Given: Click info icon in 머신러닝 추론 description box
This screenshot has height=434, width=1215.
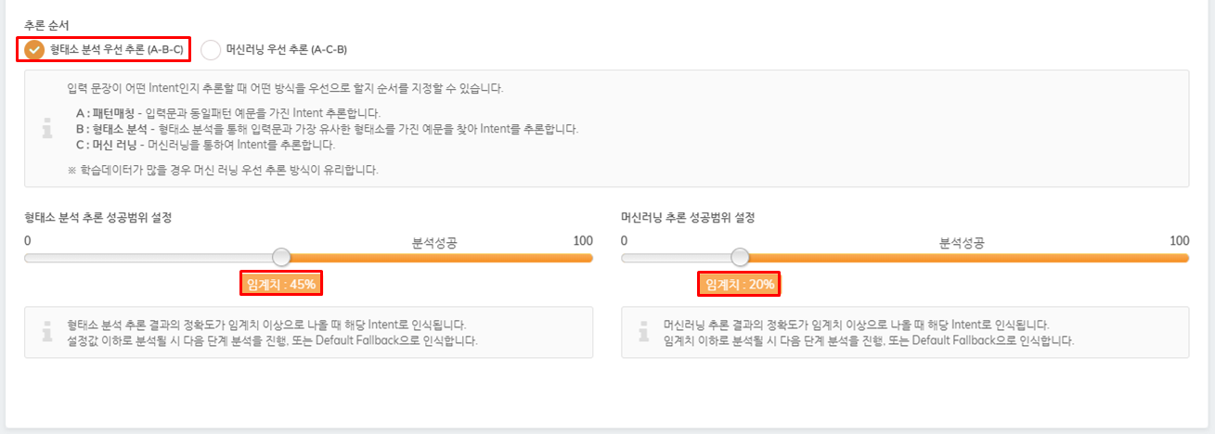Looking at the screenshot, I should click(x=644, y=332).
